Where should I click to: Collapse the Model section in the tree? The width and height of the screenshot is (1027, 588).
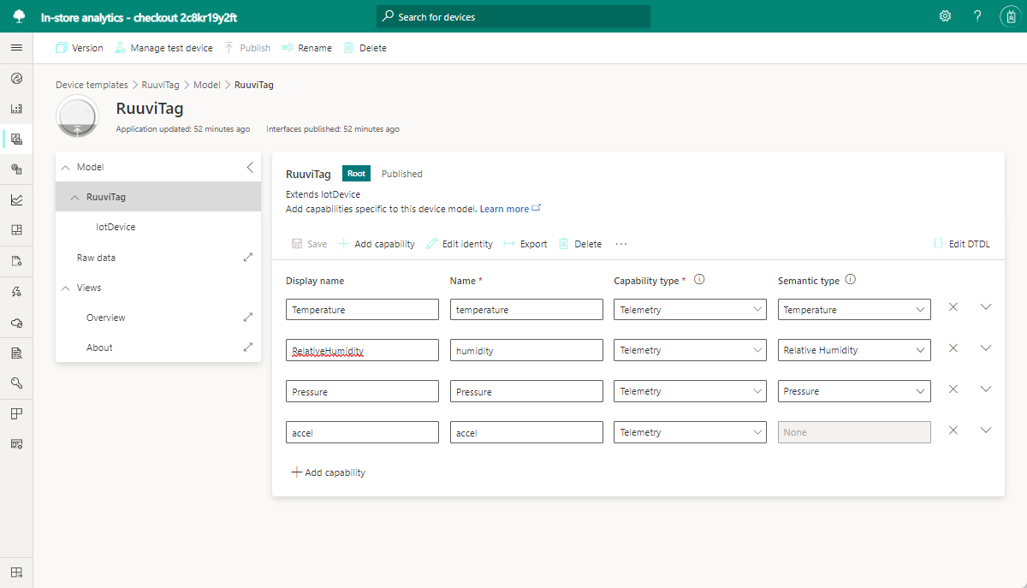[x=66, y=167]
